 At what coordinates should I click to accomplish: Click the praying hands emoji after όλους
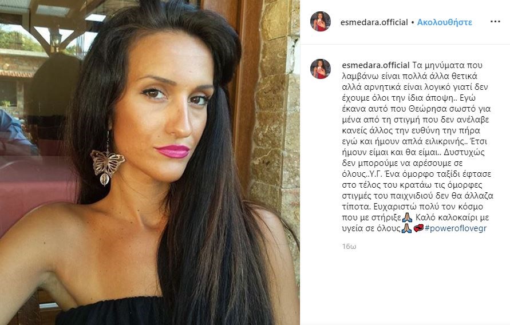406,228
